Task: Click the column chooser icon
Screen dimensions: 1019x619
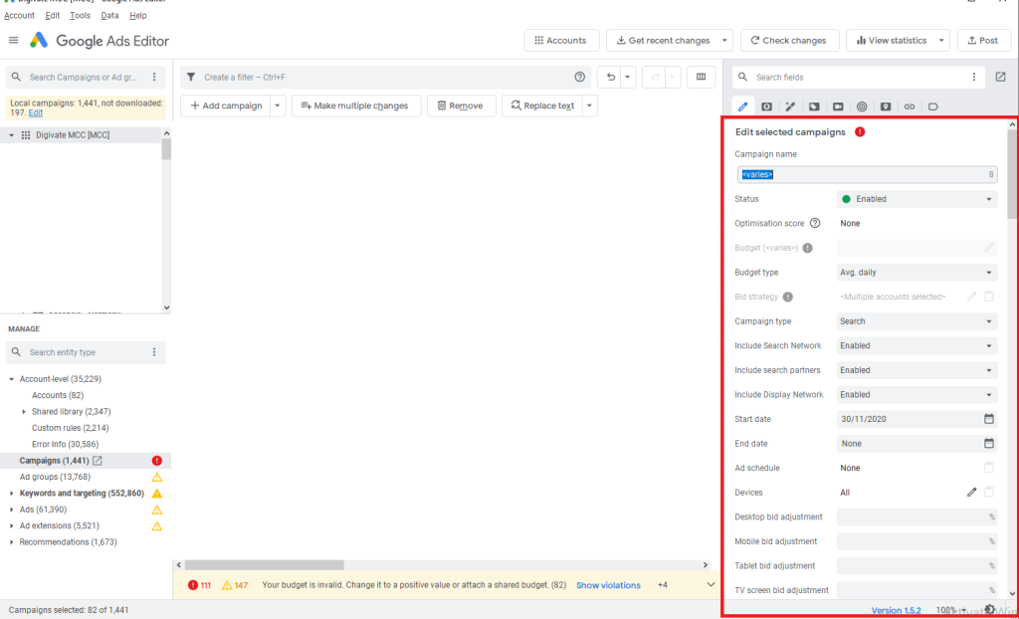Action: click(x=701, y=77)
